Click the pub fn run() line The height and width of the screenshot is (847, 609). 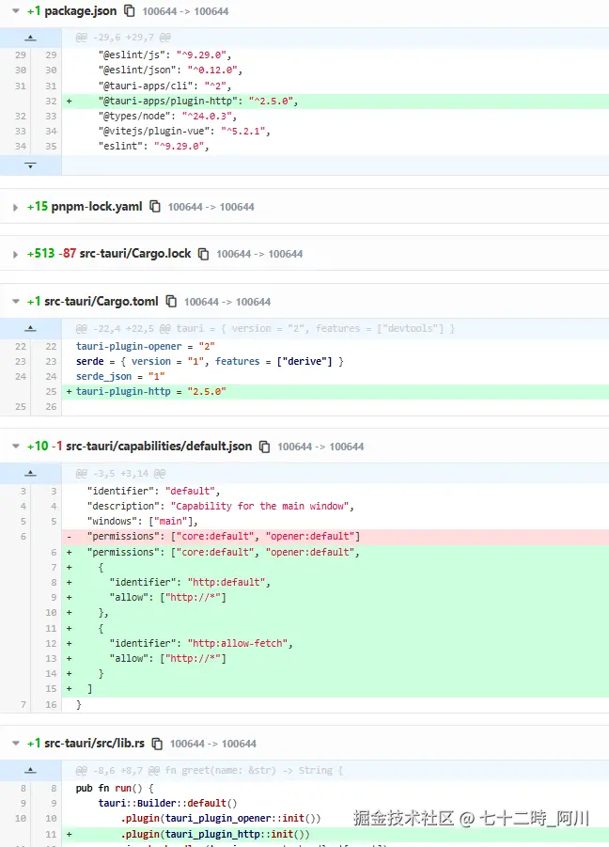(336, 788)
